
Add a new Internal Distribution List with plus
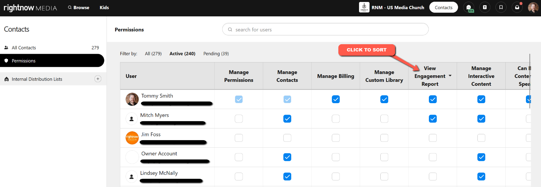click(98, 79)
